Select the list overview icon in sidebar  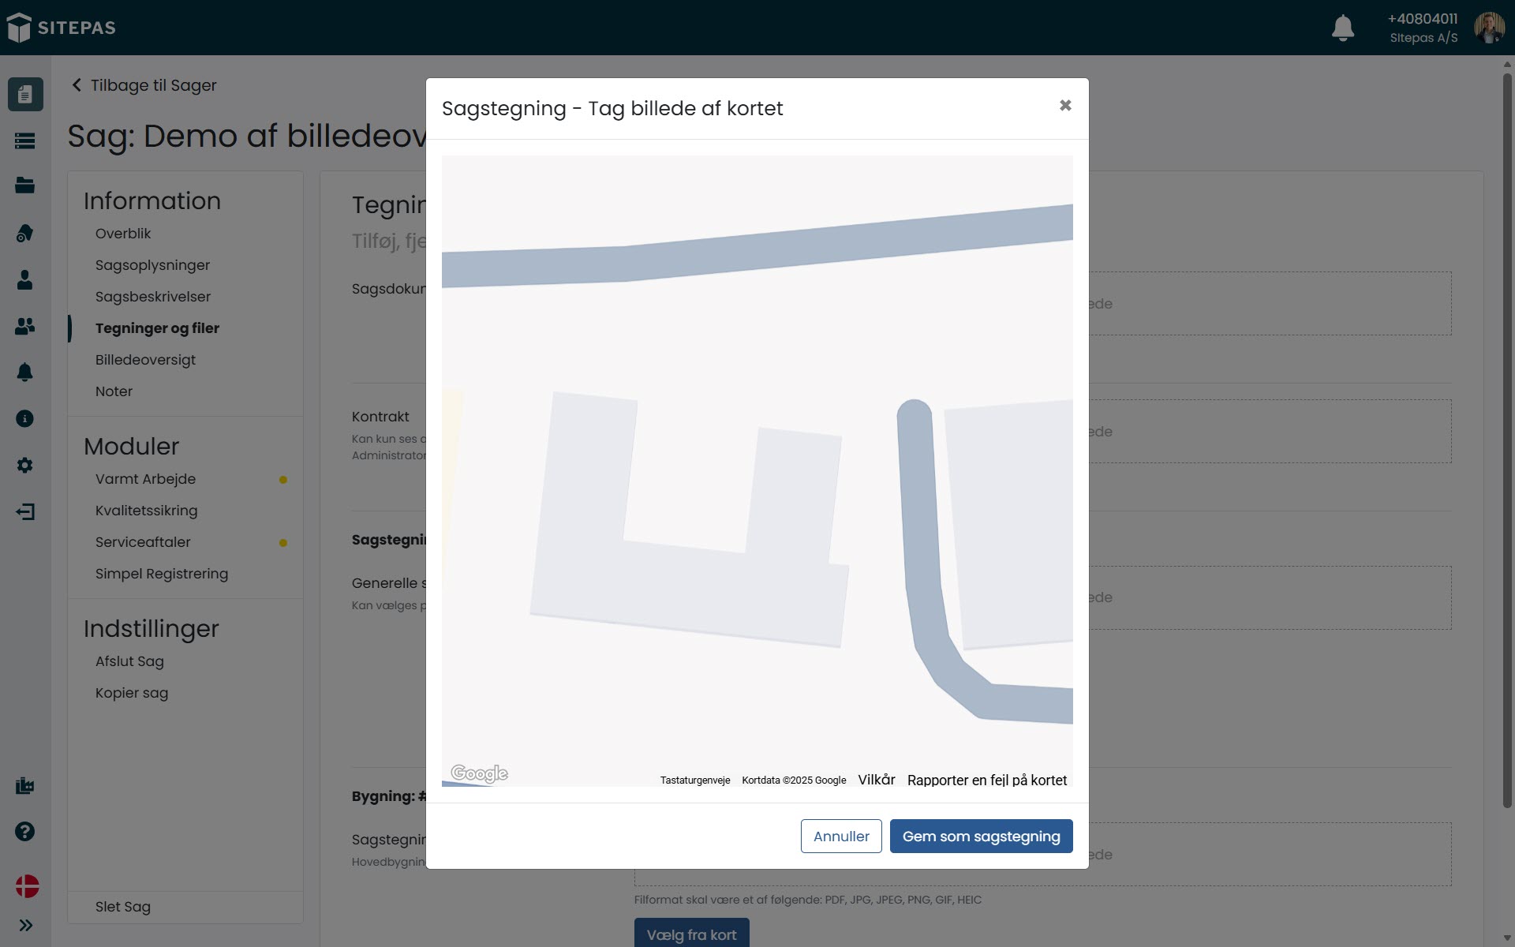[x=25, y=140]
